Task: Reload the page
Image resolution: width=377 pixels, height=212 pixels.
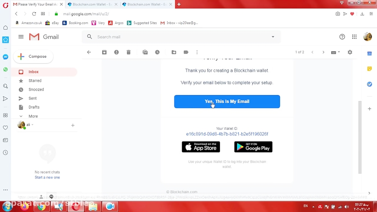Action: pyautogui.click(x=34, y=14)
